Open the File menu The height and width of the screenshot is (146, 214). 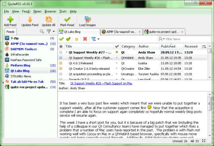coord(6,12)
